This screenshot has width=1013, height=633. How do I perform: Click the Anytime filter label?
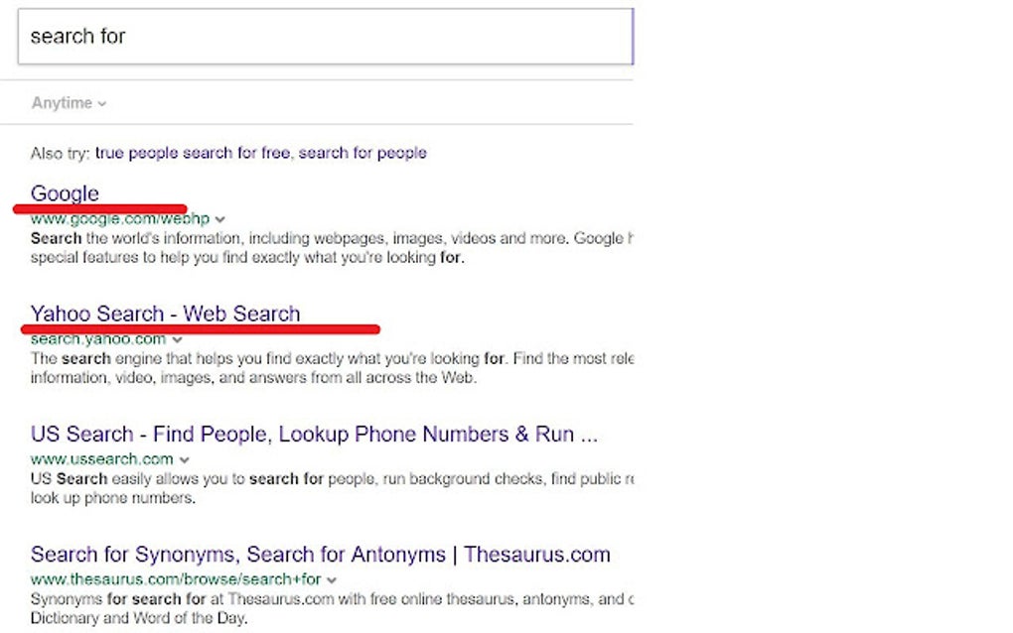62,102
